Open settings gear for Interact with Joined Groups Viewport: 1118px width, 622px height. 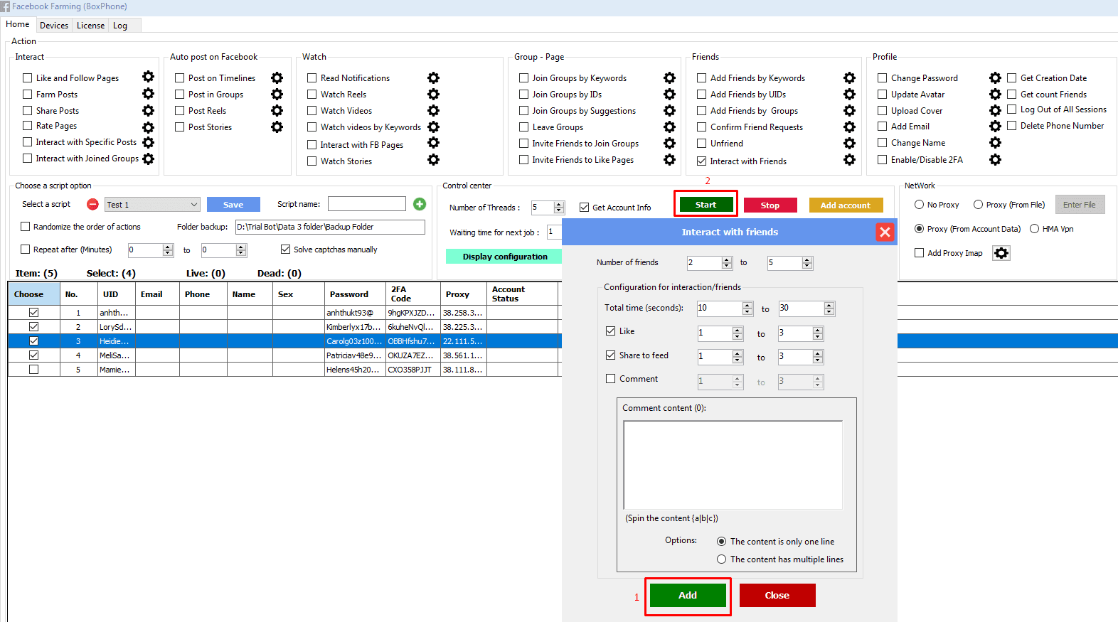(148, 159)
